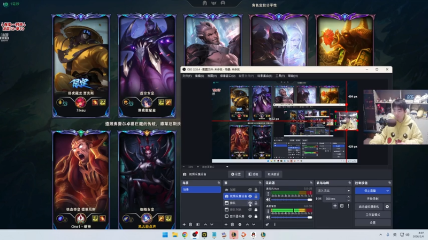Add a scene transition with plus icon
428x240 pixels.
(335, 206)
